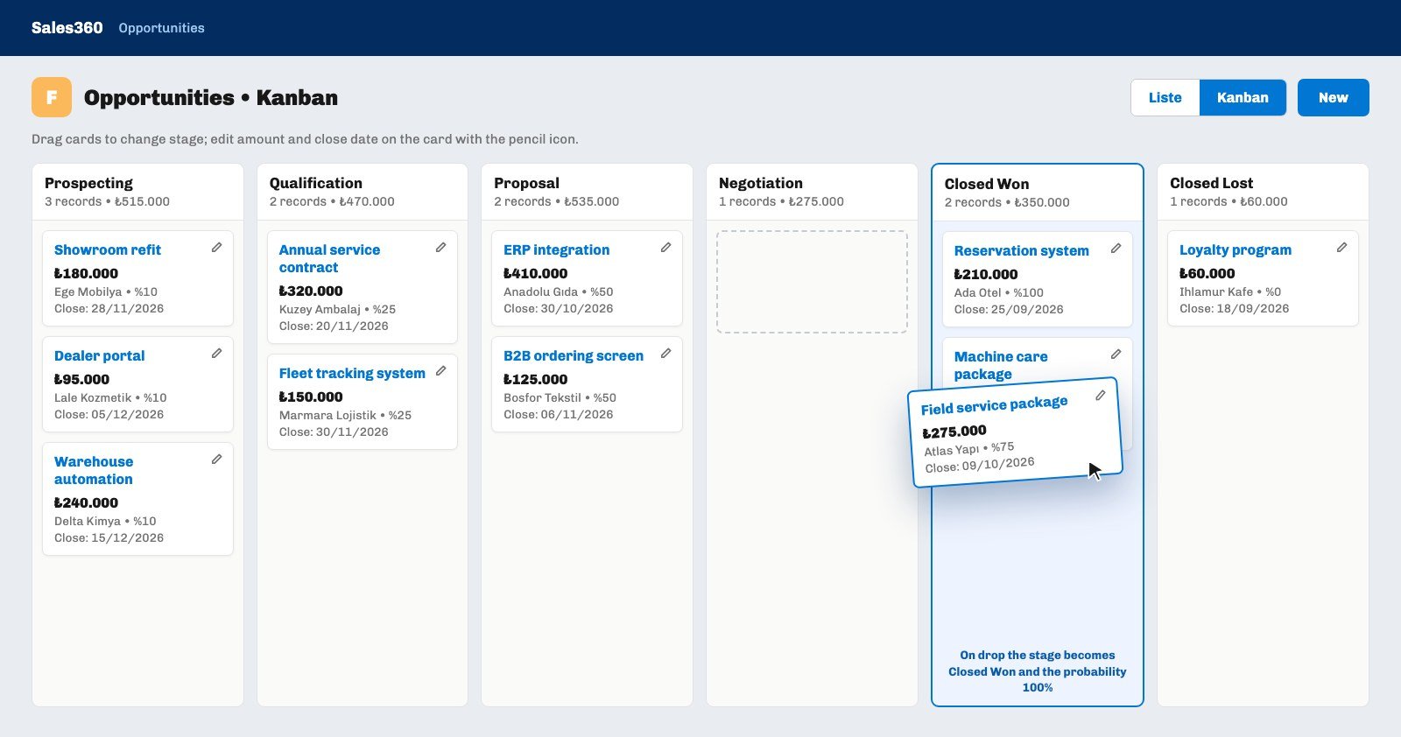The height and width of the screenshot is (737, 1401).
Task: Create a New opportunity
Action: [x=1333, y=97]
